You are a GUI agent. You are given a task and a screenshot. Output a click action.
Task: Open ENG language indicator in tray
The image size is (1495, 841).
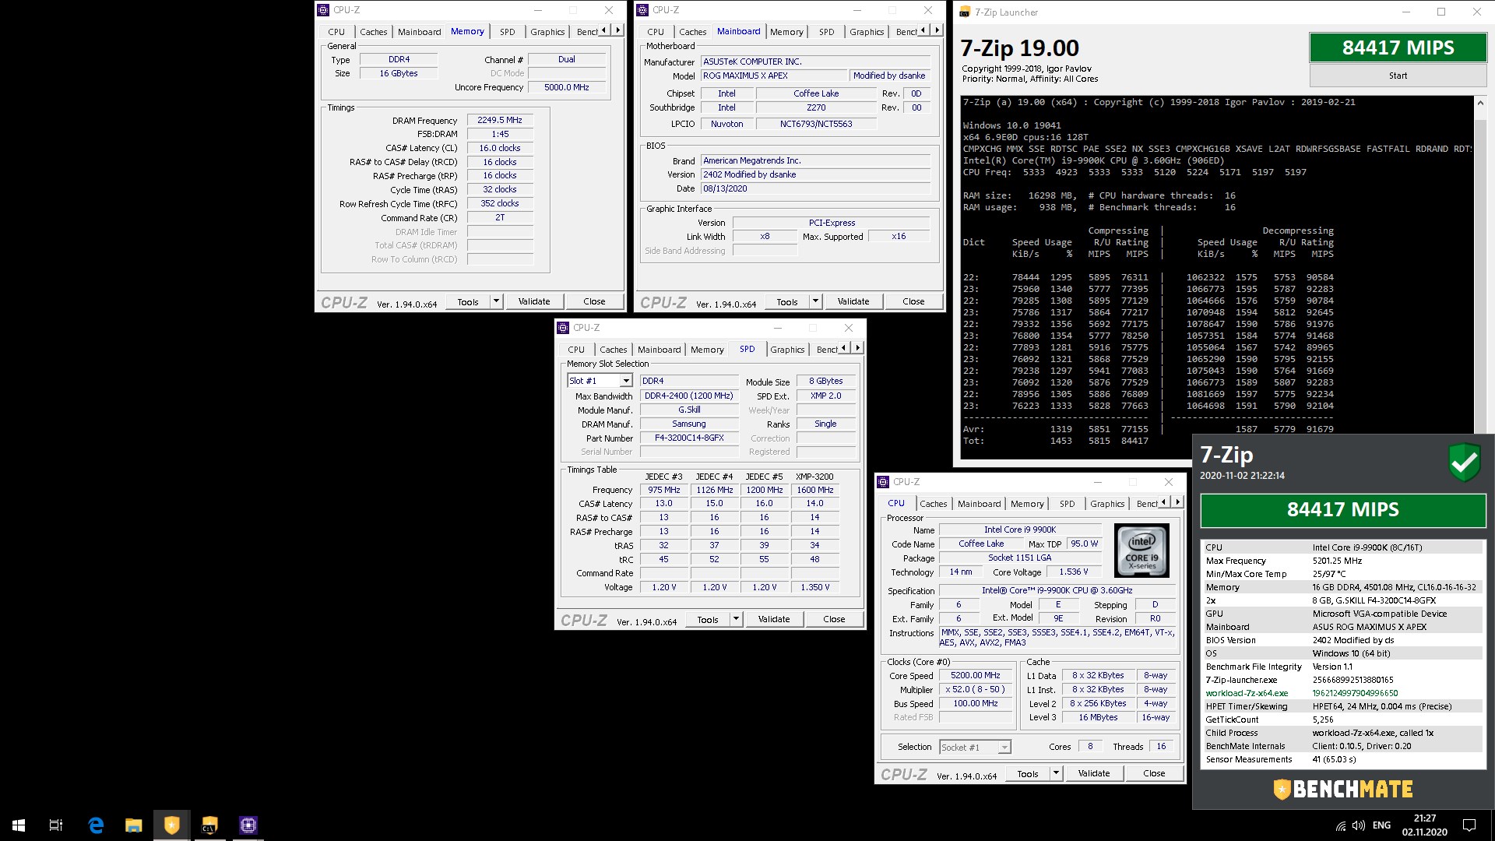(1381, 825)
